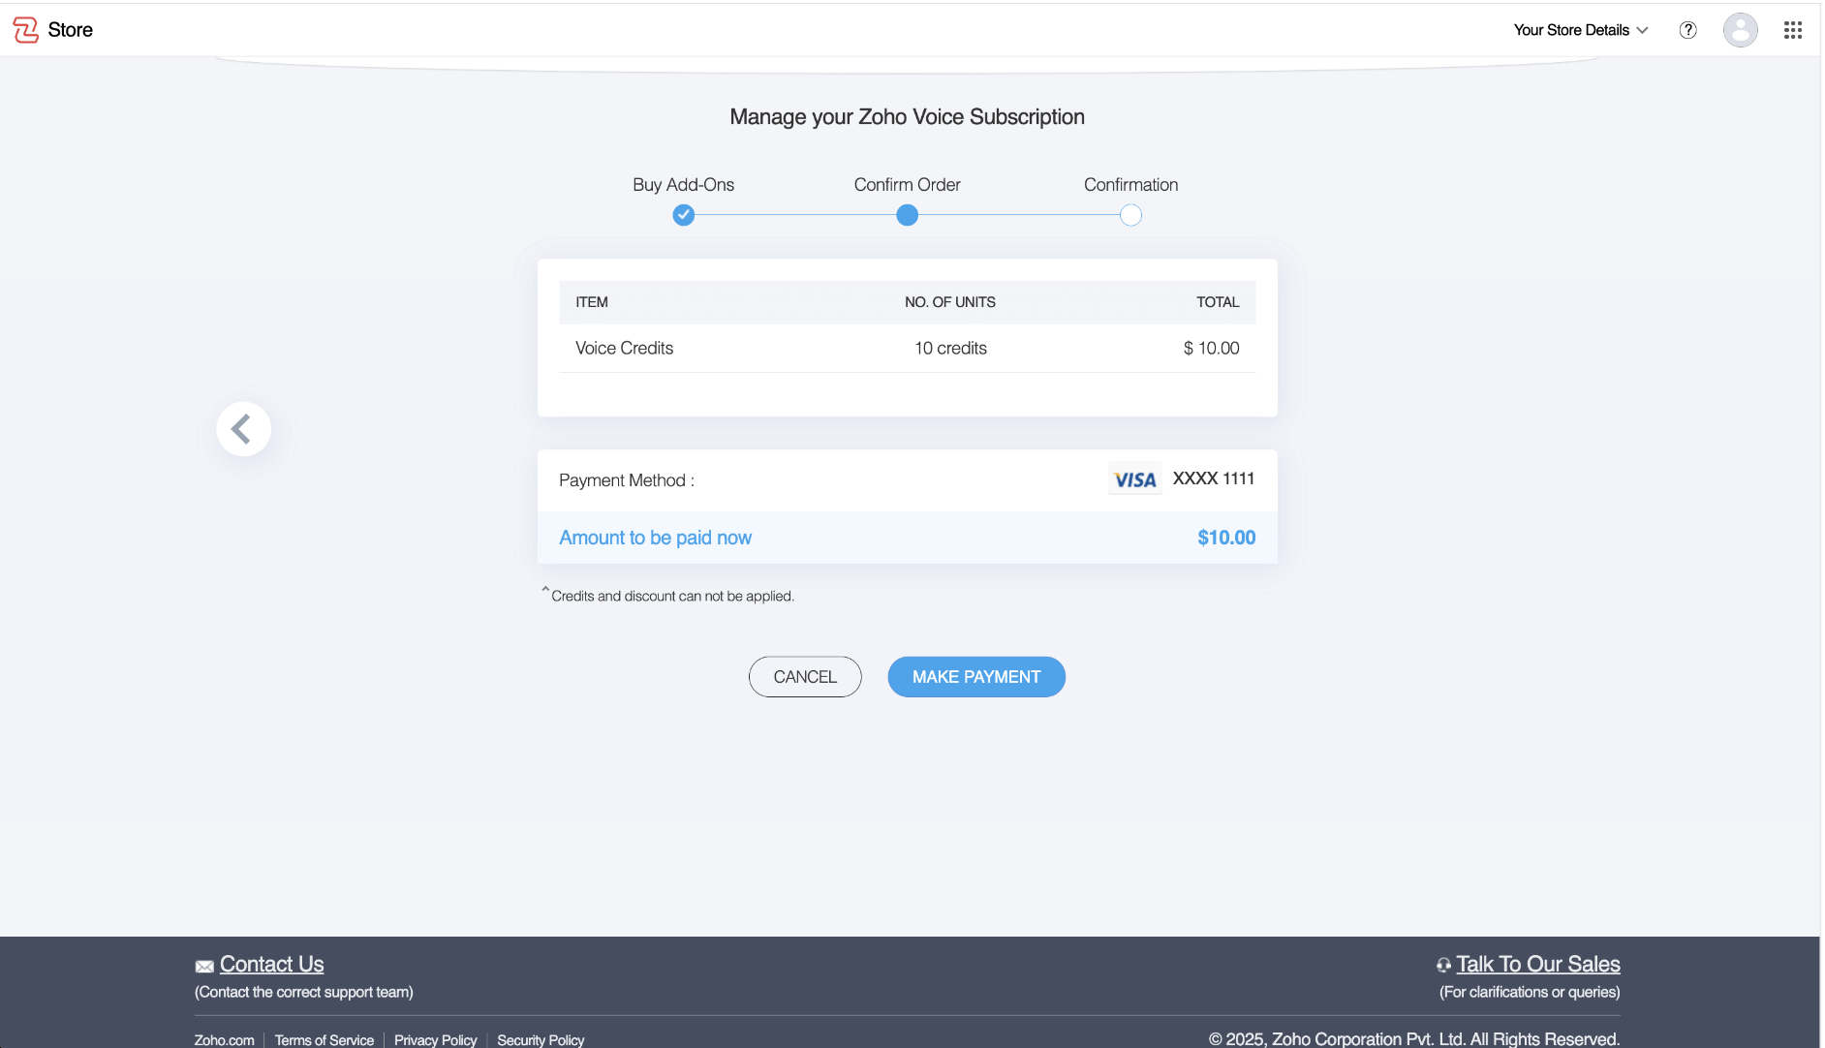Click the card number XXXX 1111
Image resolution: width=1825 pixels, height=1048 pixels.
1214,478
